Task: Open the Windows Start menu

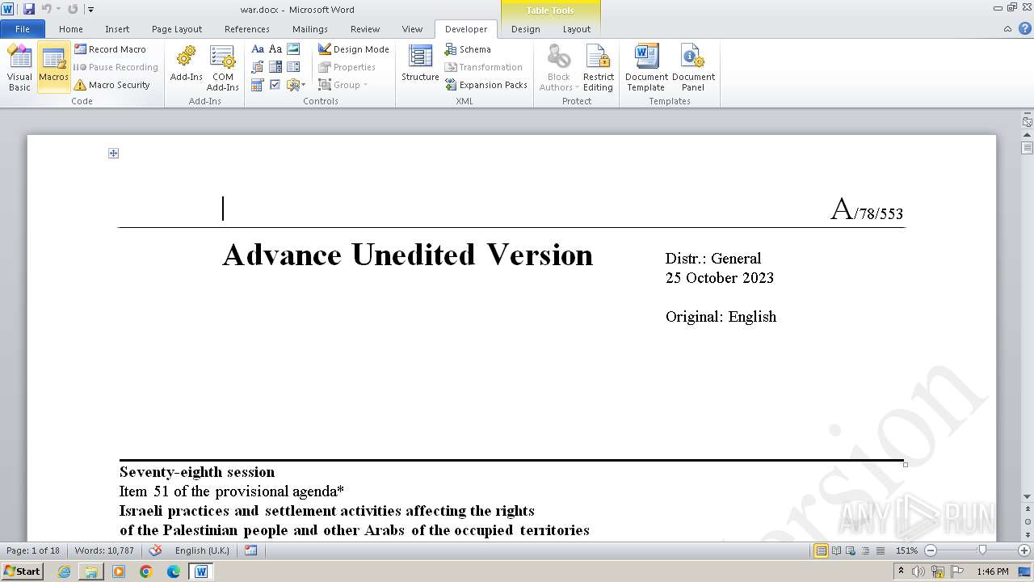Action: [22, 571]
